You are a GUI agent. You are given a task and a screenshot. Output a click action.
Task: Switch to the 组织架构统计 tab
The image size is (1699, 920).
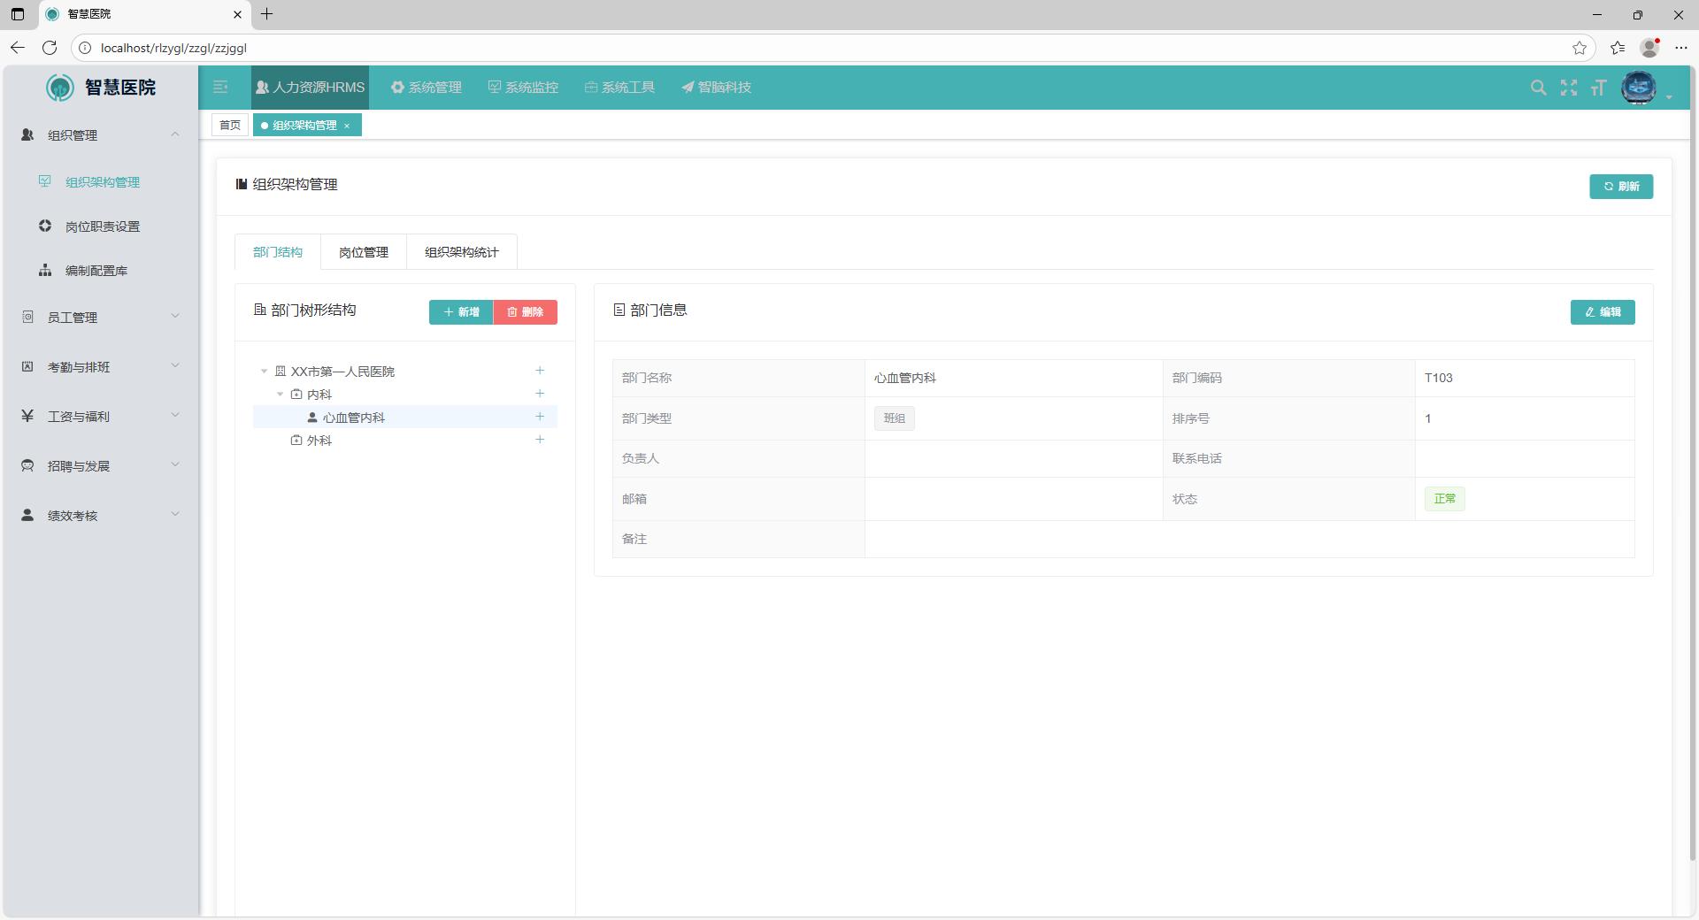point(461,252)
